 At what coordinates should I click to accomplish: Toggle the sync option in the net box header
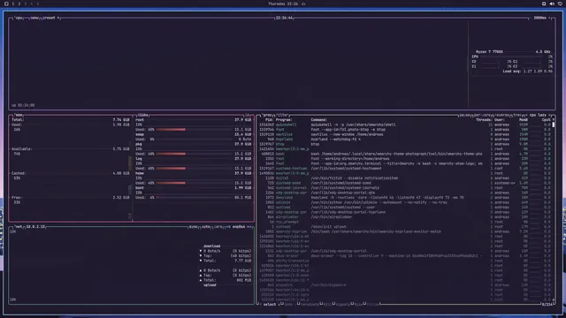pyautogui.click(x=193, y=227)
